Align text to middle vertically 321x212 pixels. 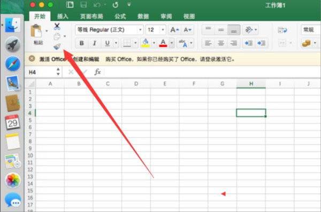(x=221, y=30)
